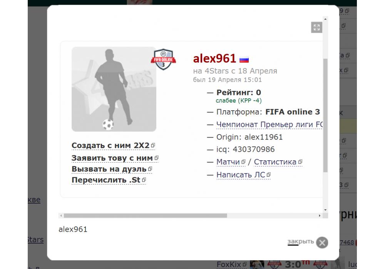Open Чемпионат Премьер лиги championship link

pyautogui.click(x=269, y=125)
